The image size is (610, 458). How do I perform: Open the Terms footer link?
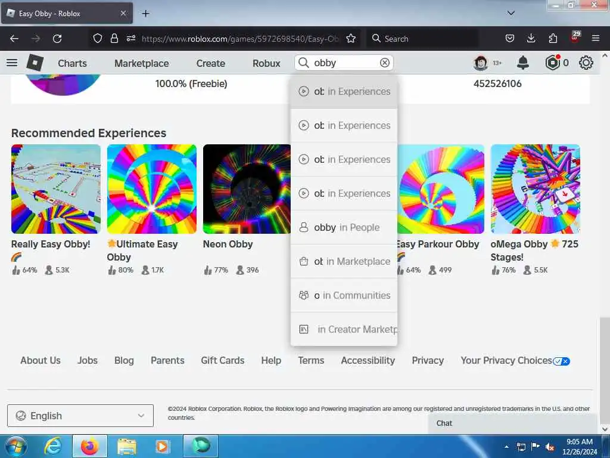(x=311, y=361)
